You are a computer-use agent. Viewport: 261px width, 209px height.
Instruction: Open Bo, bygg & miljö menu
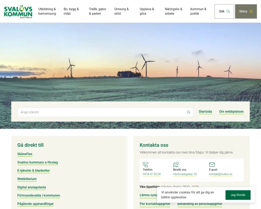71,11
